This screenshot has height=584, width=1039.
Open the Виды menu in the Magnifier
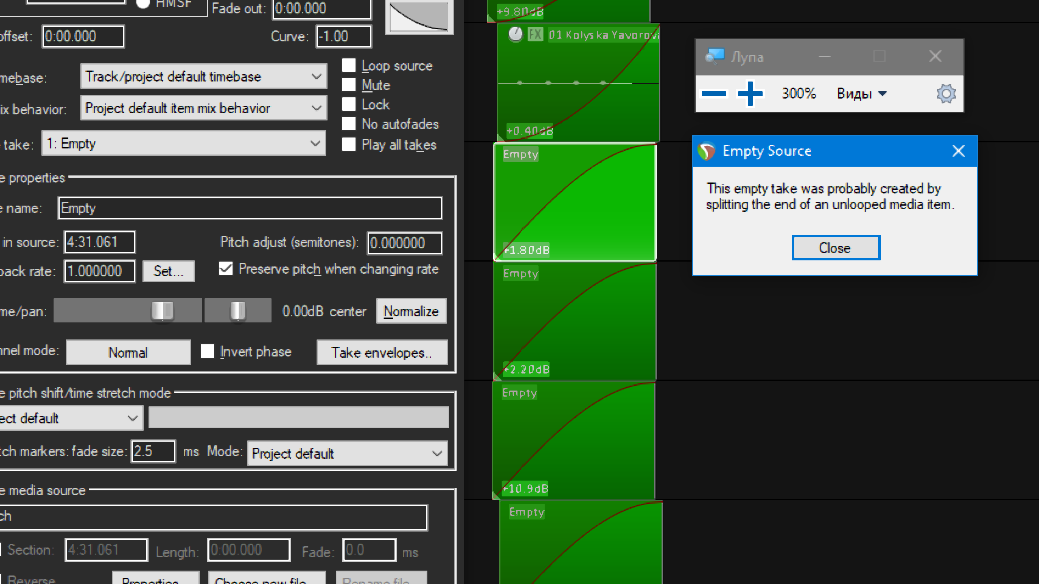pos(861,94)
